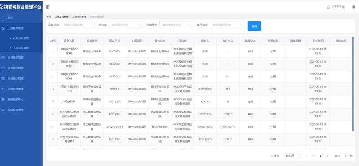The height and width of the screenshot is (166, 359).
Task: Click the chevron arrow in 供应商 dropdown
Action: pos(140,25)
